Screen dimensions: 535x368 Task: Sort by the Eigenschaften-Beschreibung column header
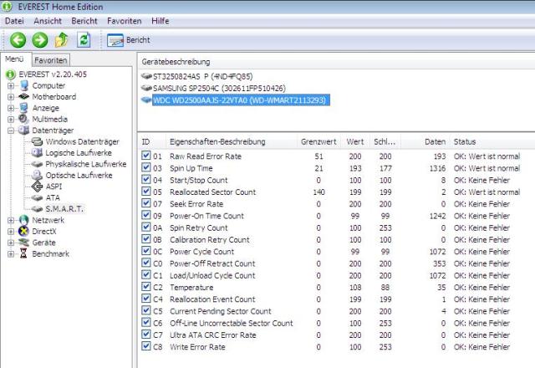[232, 141]
